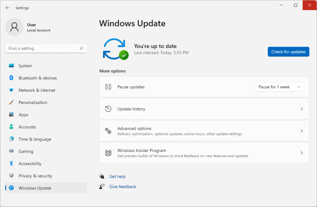Click the Gaming controller icon
Image resolution: width=317 pixels, height=207 pixels.
(x=11, y=151)
